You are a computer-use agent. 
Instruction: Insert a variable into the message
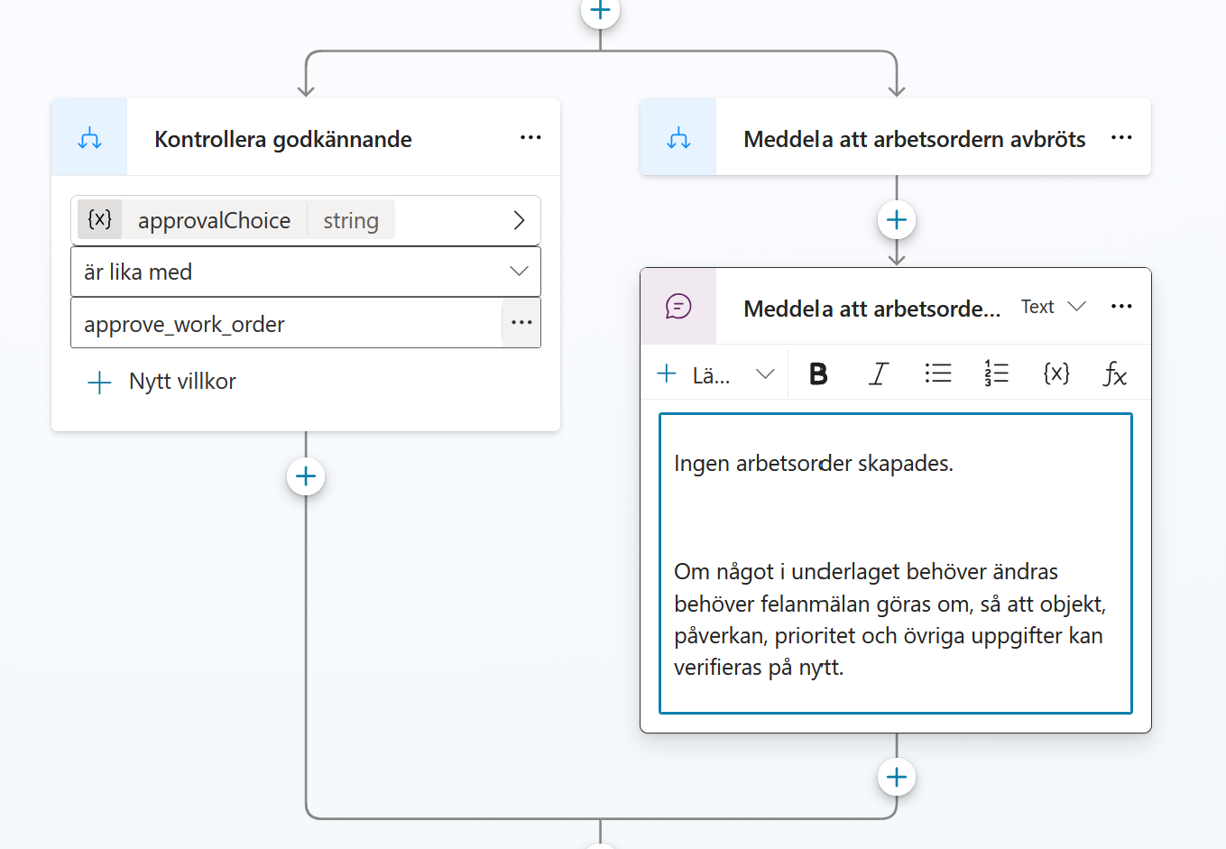click(x=1056, y=374)
